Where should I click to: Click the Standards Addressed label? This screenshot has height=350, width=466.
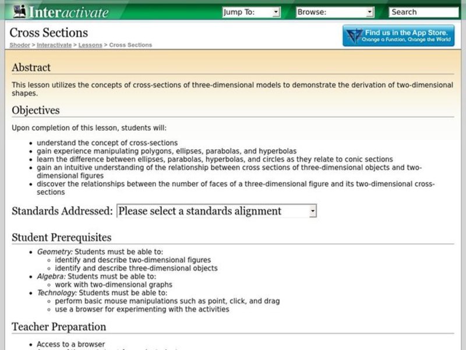point(61,211)
